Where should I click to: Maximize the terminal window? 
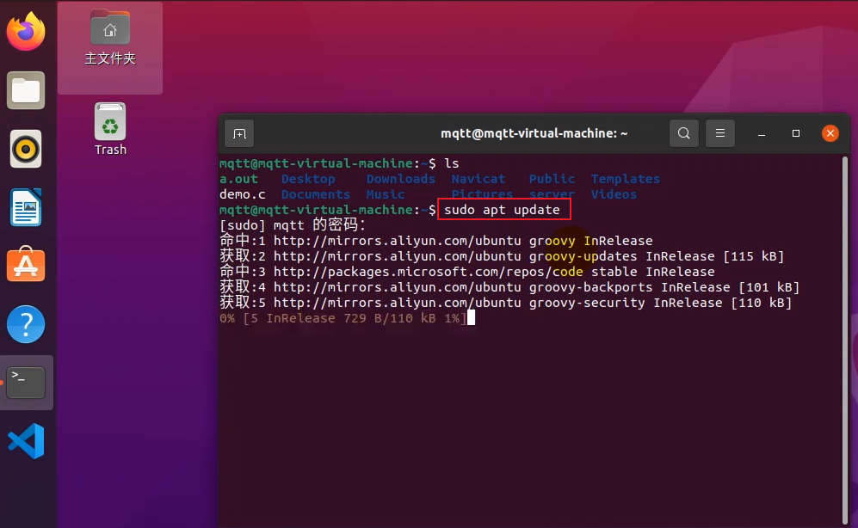coord(796,133)
